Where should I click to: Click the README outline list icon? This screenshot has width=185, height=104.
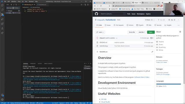tap(97, 52)
